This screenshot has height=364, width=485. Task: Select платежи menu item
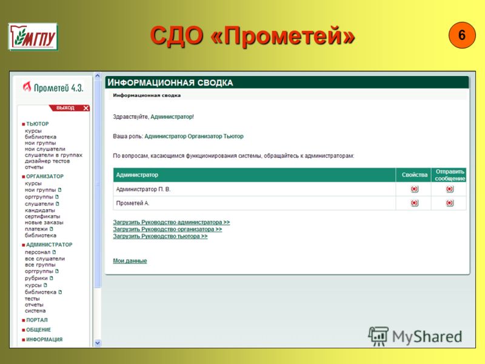(x=36, y=229)
